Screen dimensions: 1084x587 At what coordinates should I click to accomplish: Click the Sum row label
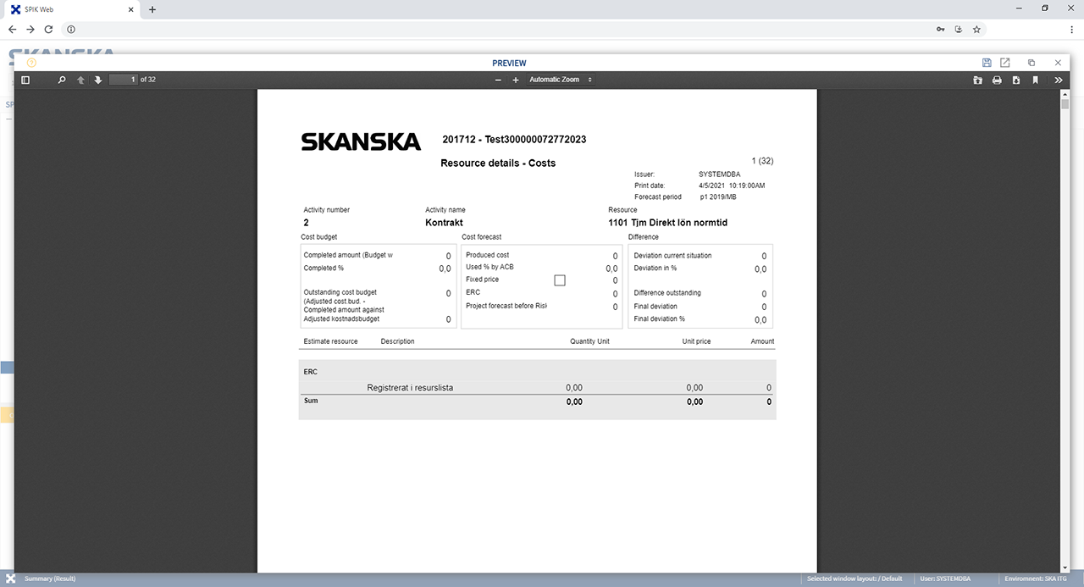tap(311, 401)
